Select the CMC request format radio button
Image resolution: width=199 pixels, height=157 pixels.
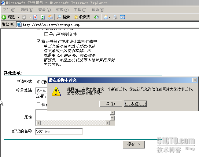pos(39,82)
